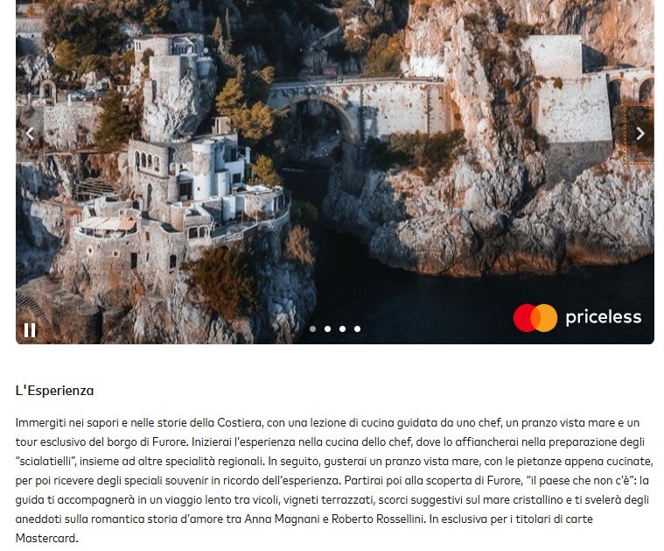The width and height of the screenshot is (664, 551).
Task: Click 'Anna Magnani' in the description text
Action: click(x=282, y=519)
